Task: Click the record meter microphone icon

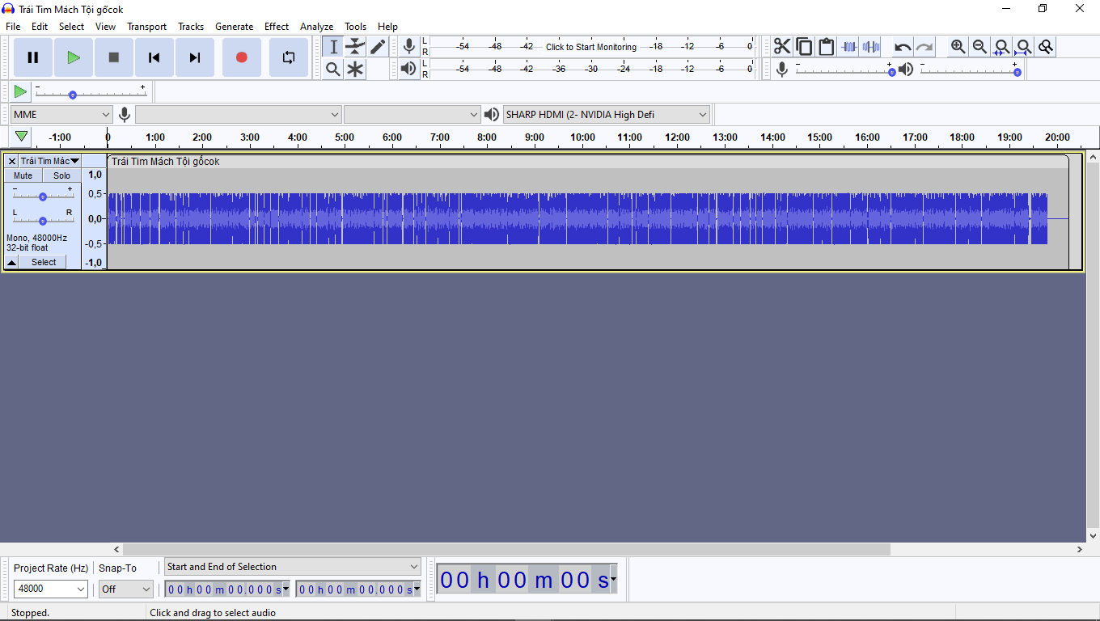Action: tap(409, 47)
